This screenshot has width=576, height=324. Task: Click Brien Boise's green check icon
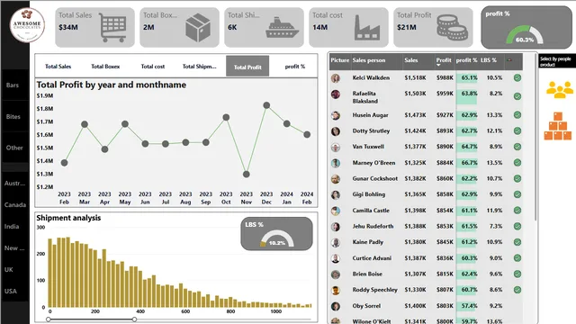pyautogui.click(x=517, y=274)
